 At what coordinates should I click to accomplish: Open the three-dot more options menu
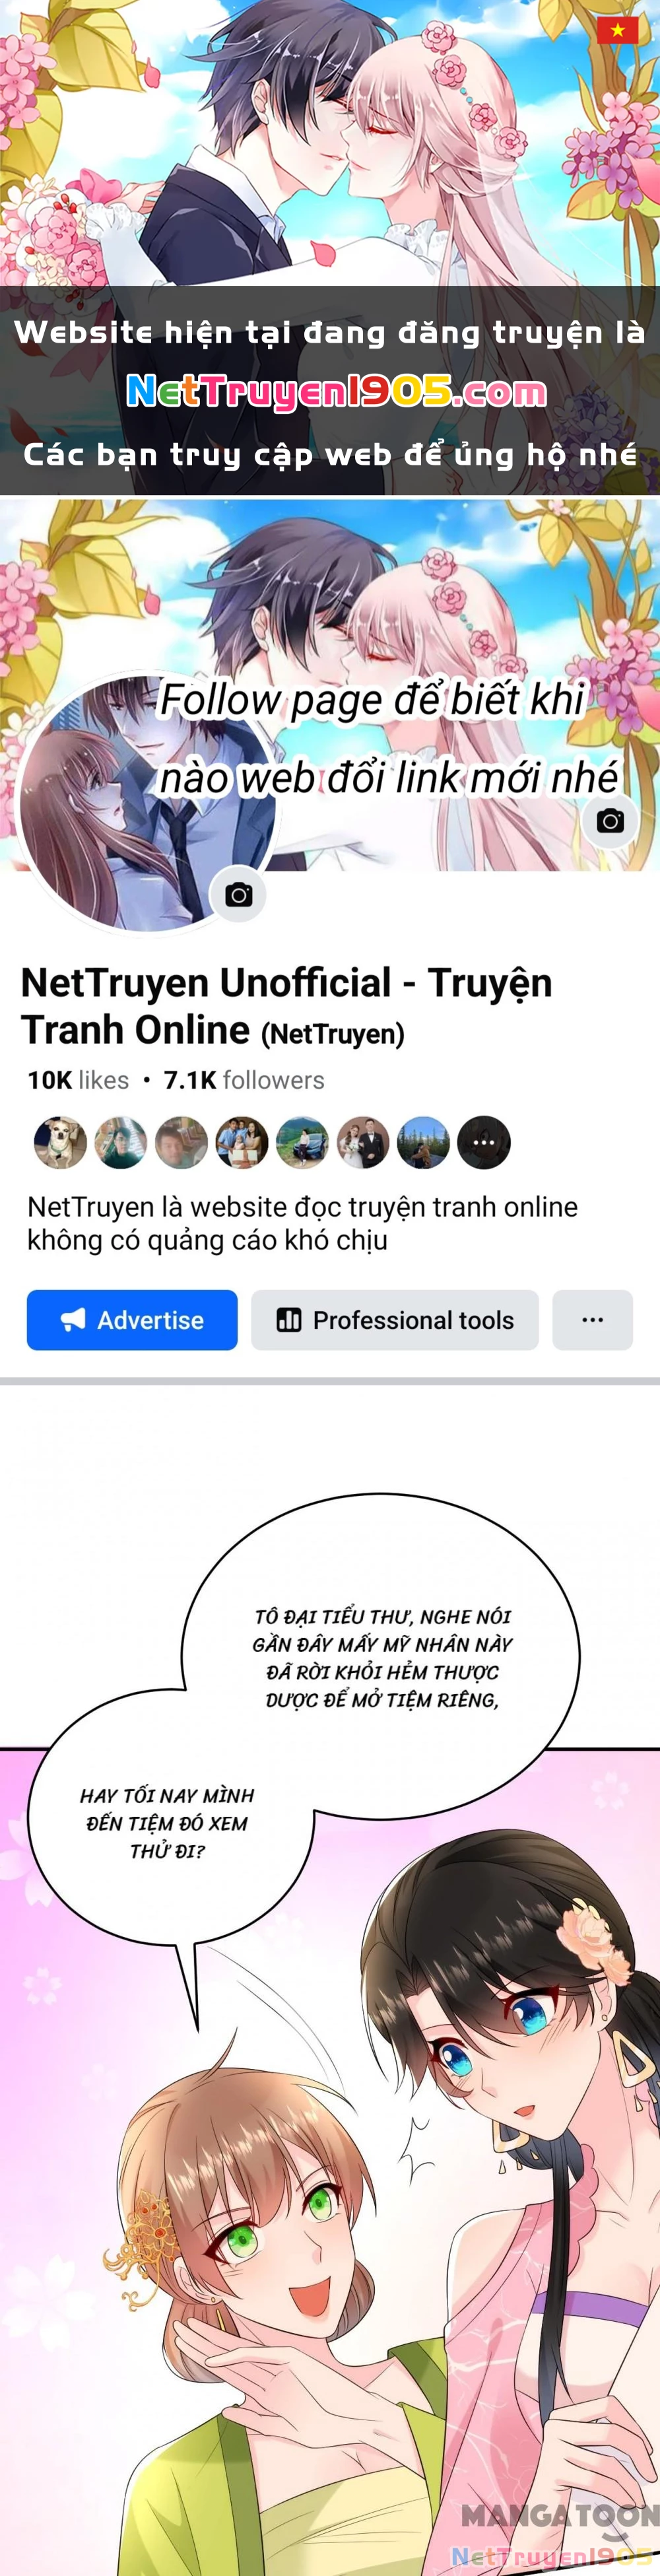[593, 1320]
